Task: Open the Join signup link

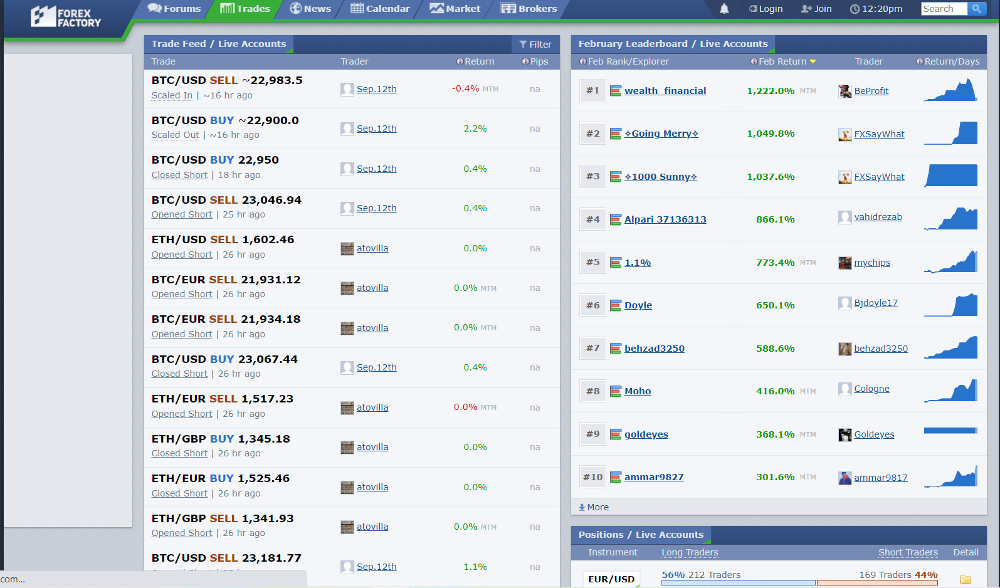Action: [x=816, y=9]
